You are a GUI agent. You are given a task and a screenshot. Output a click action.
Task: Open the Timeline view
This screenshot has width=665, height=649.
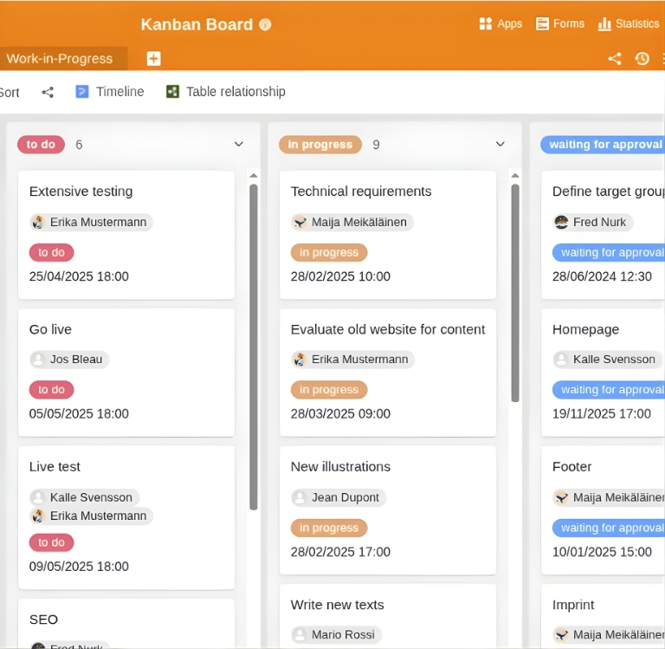pos(110,92)
